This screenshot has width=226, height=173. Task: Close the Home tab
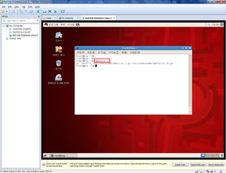(55, 18)
